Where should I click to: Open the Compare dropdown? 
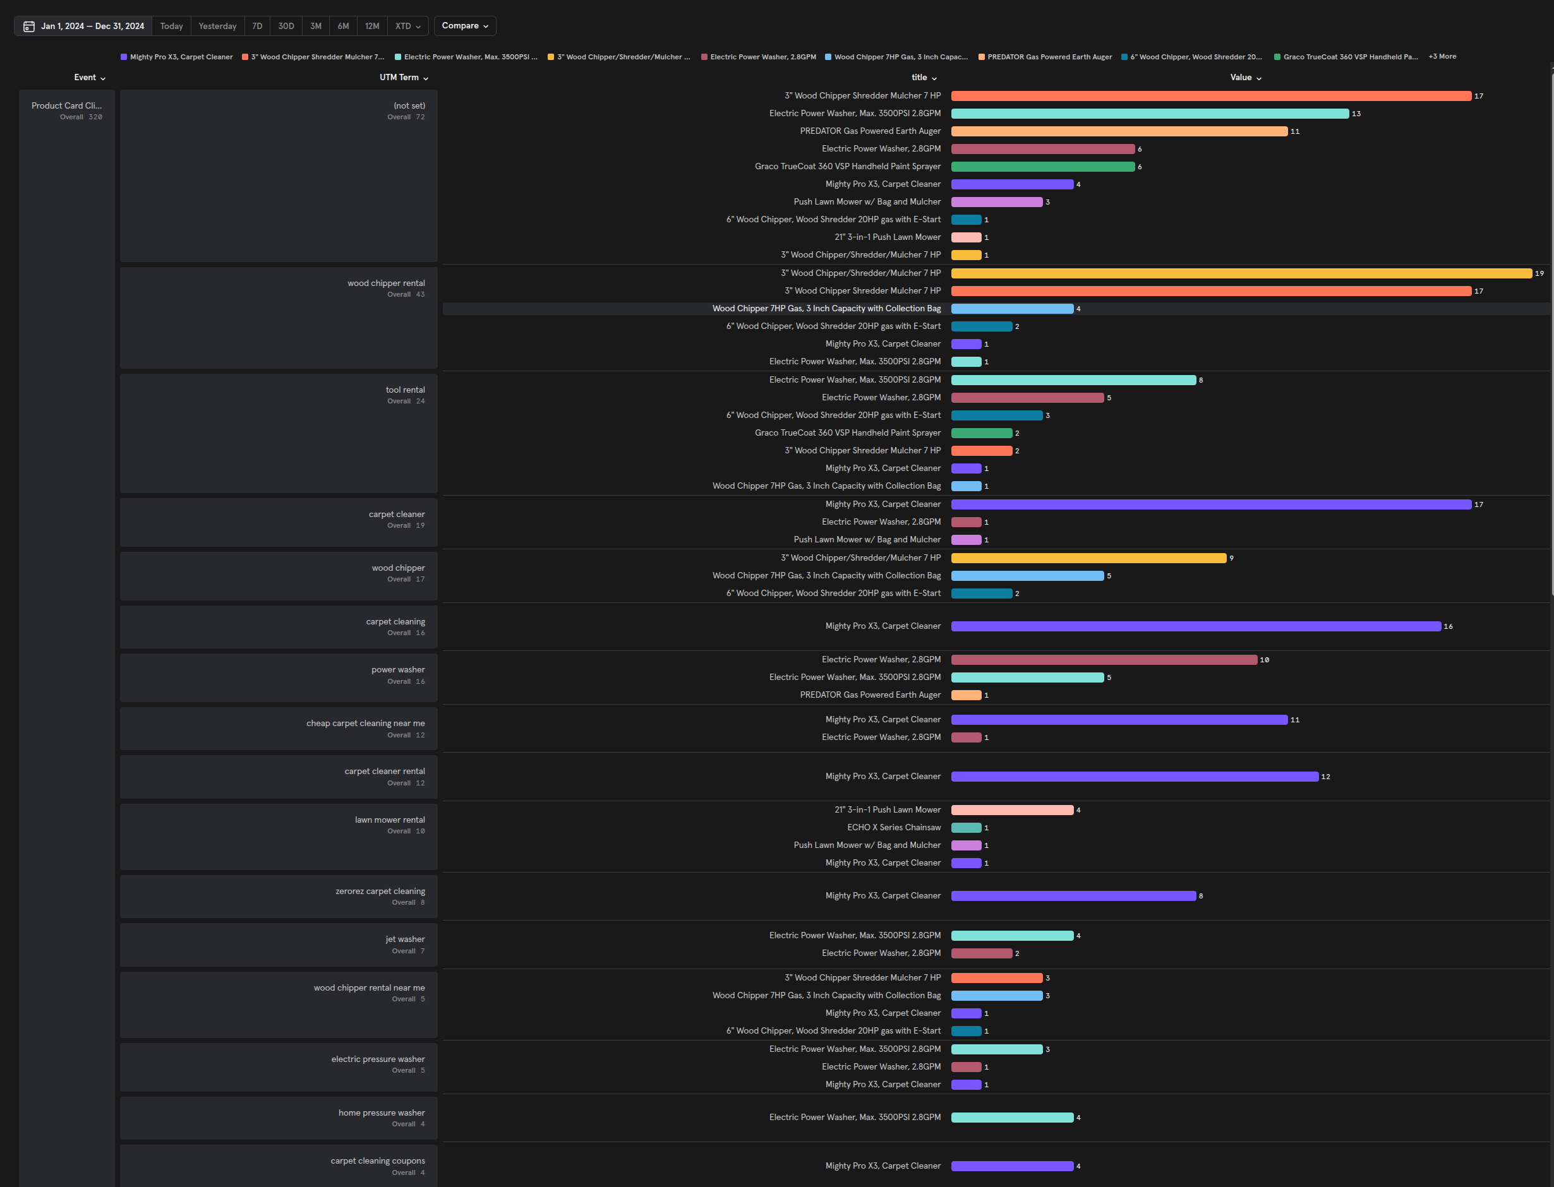coord(464,26)
